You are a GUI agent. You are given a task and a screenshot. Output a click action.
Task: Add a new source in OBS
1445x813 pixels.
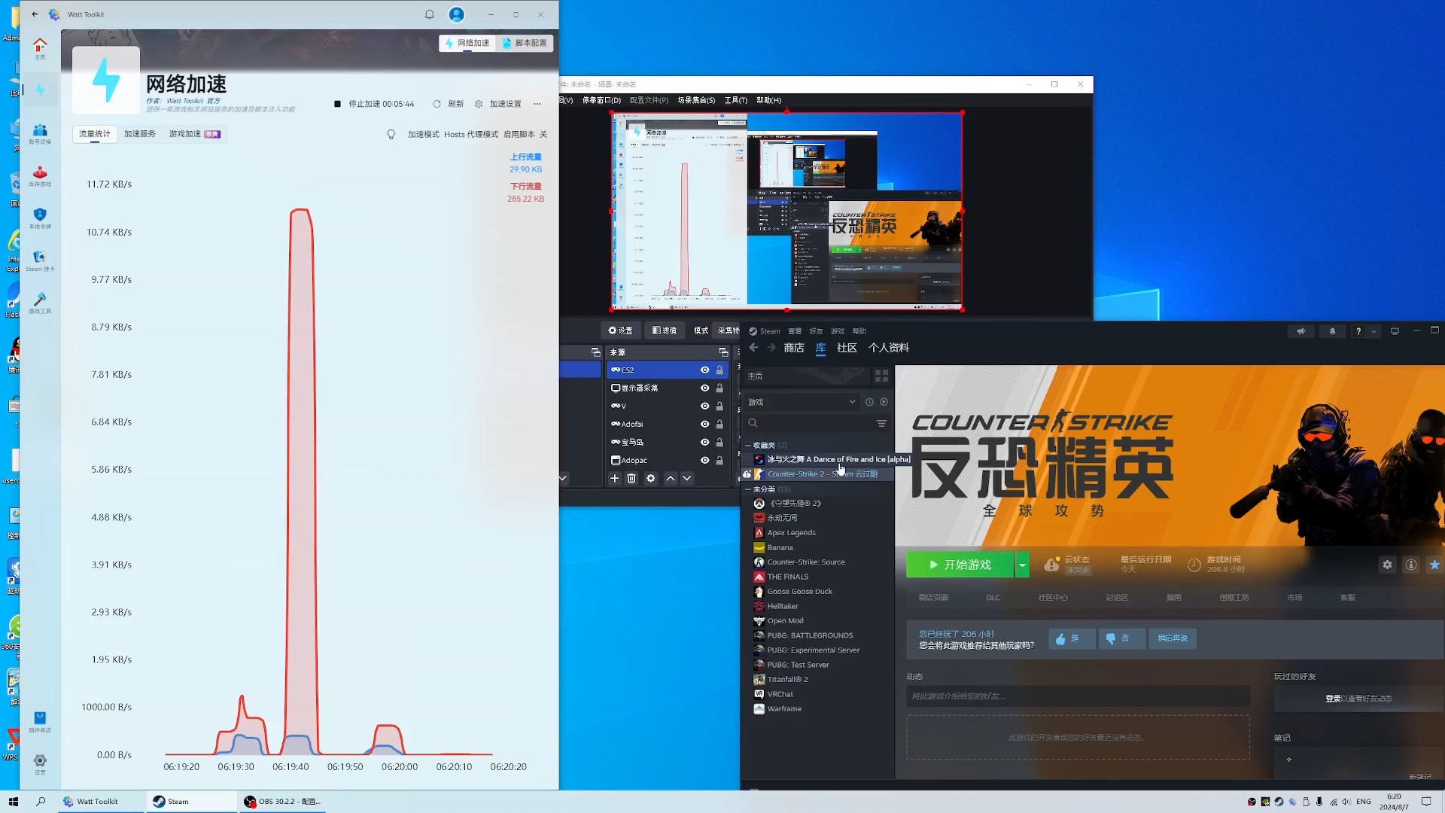pos(614,478)
